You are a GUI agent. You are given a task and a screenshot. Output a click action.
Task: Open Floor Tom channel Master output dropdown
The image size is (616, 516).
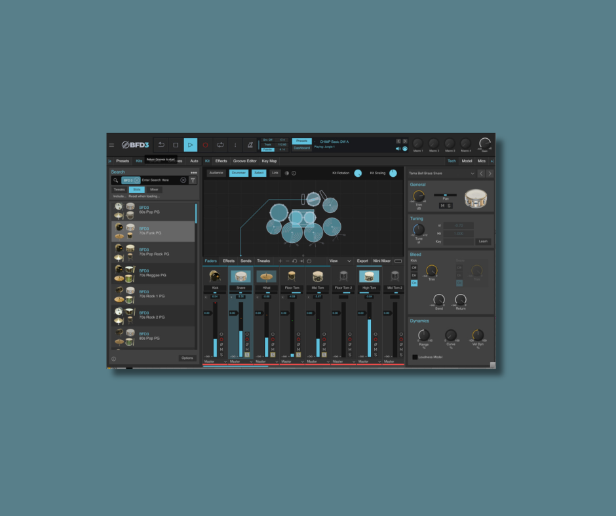coord(292,361)
